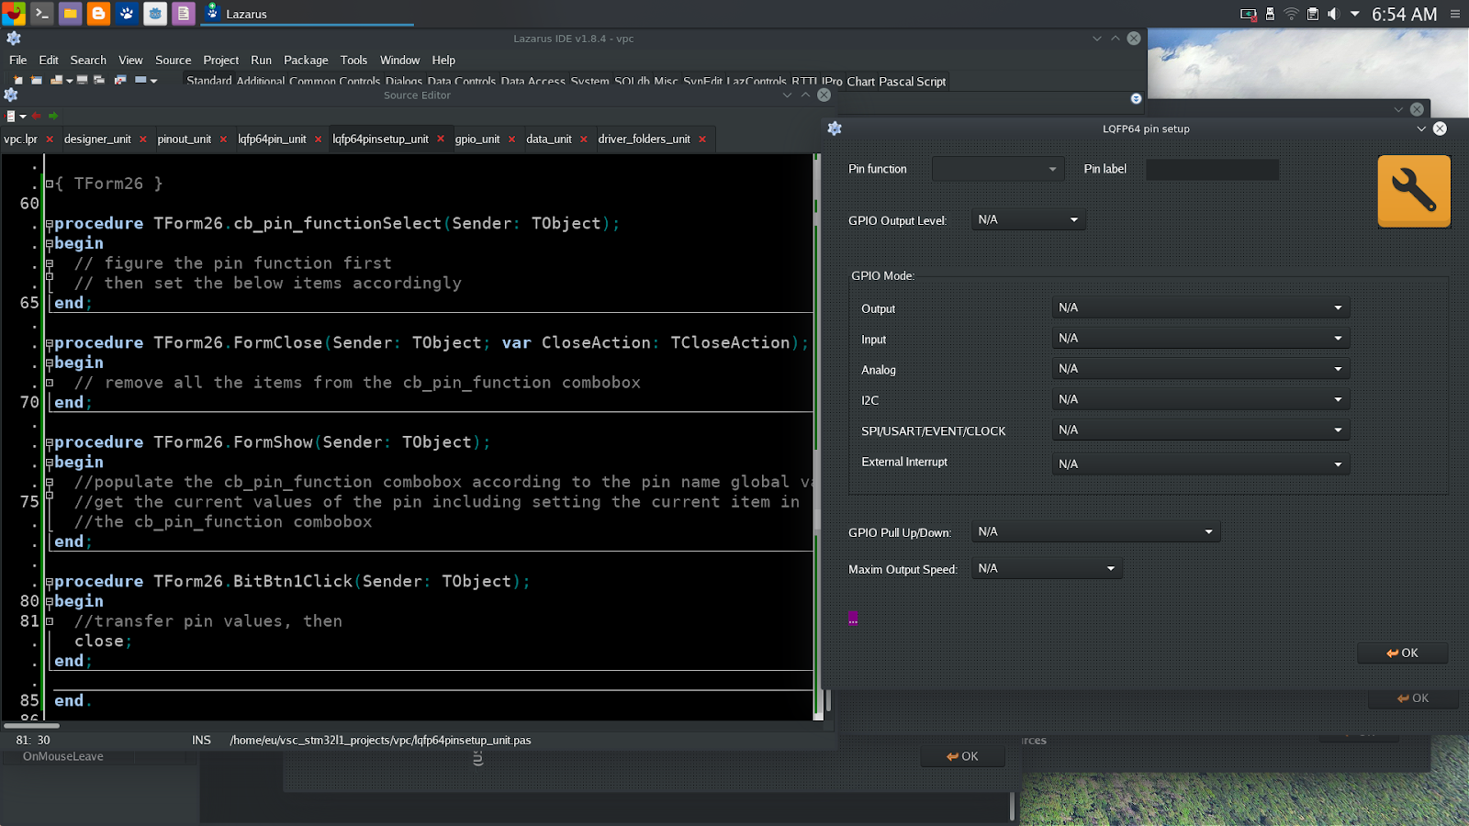Collapse the FormShow procedure code fold
1469x826 pixels.
coord(49,442)
